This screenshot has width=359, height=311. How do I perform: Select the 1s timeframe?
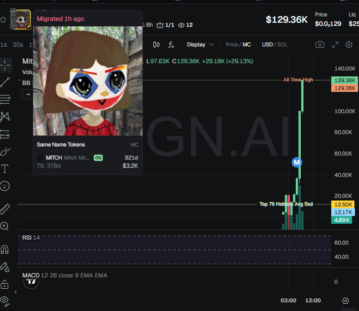coord(4,45)
